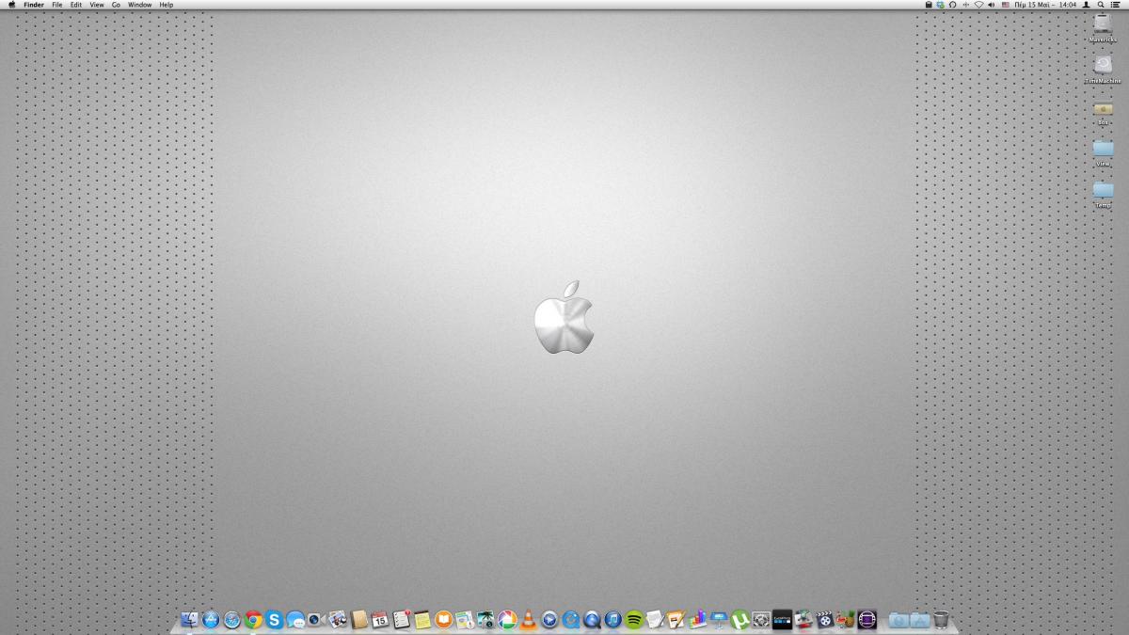Open Contacts address book in Dock
The height and width of the screenshot is (635, 1129).
359,619
